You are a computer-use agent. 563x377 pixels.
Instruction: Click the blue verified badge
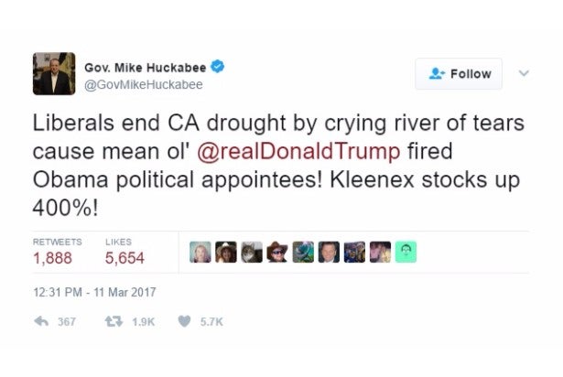point(218,67)
